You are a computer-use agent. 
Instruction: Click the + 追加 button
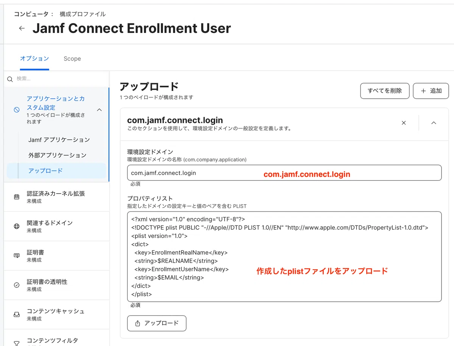(x=431, y=91)
